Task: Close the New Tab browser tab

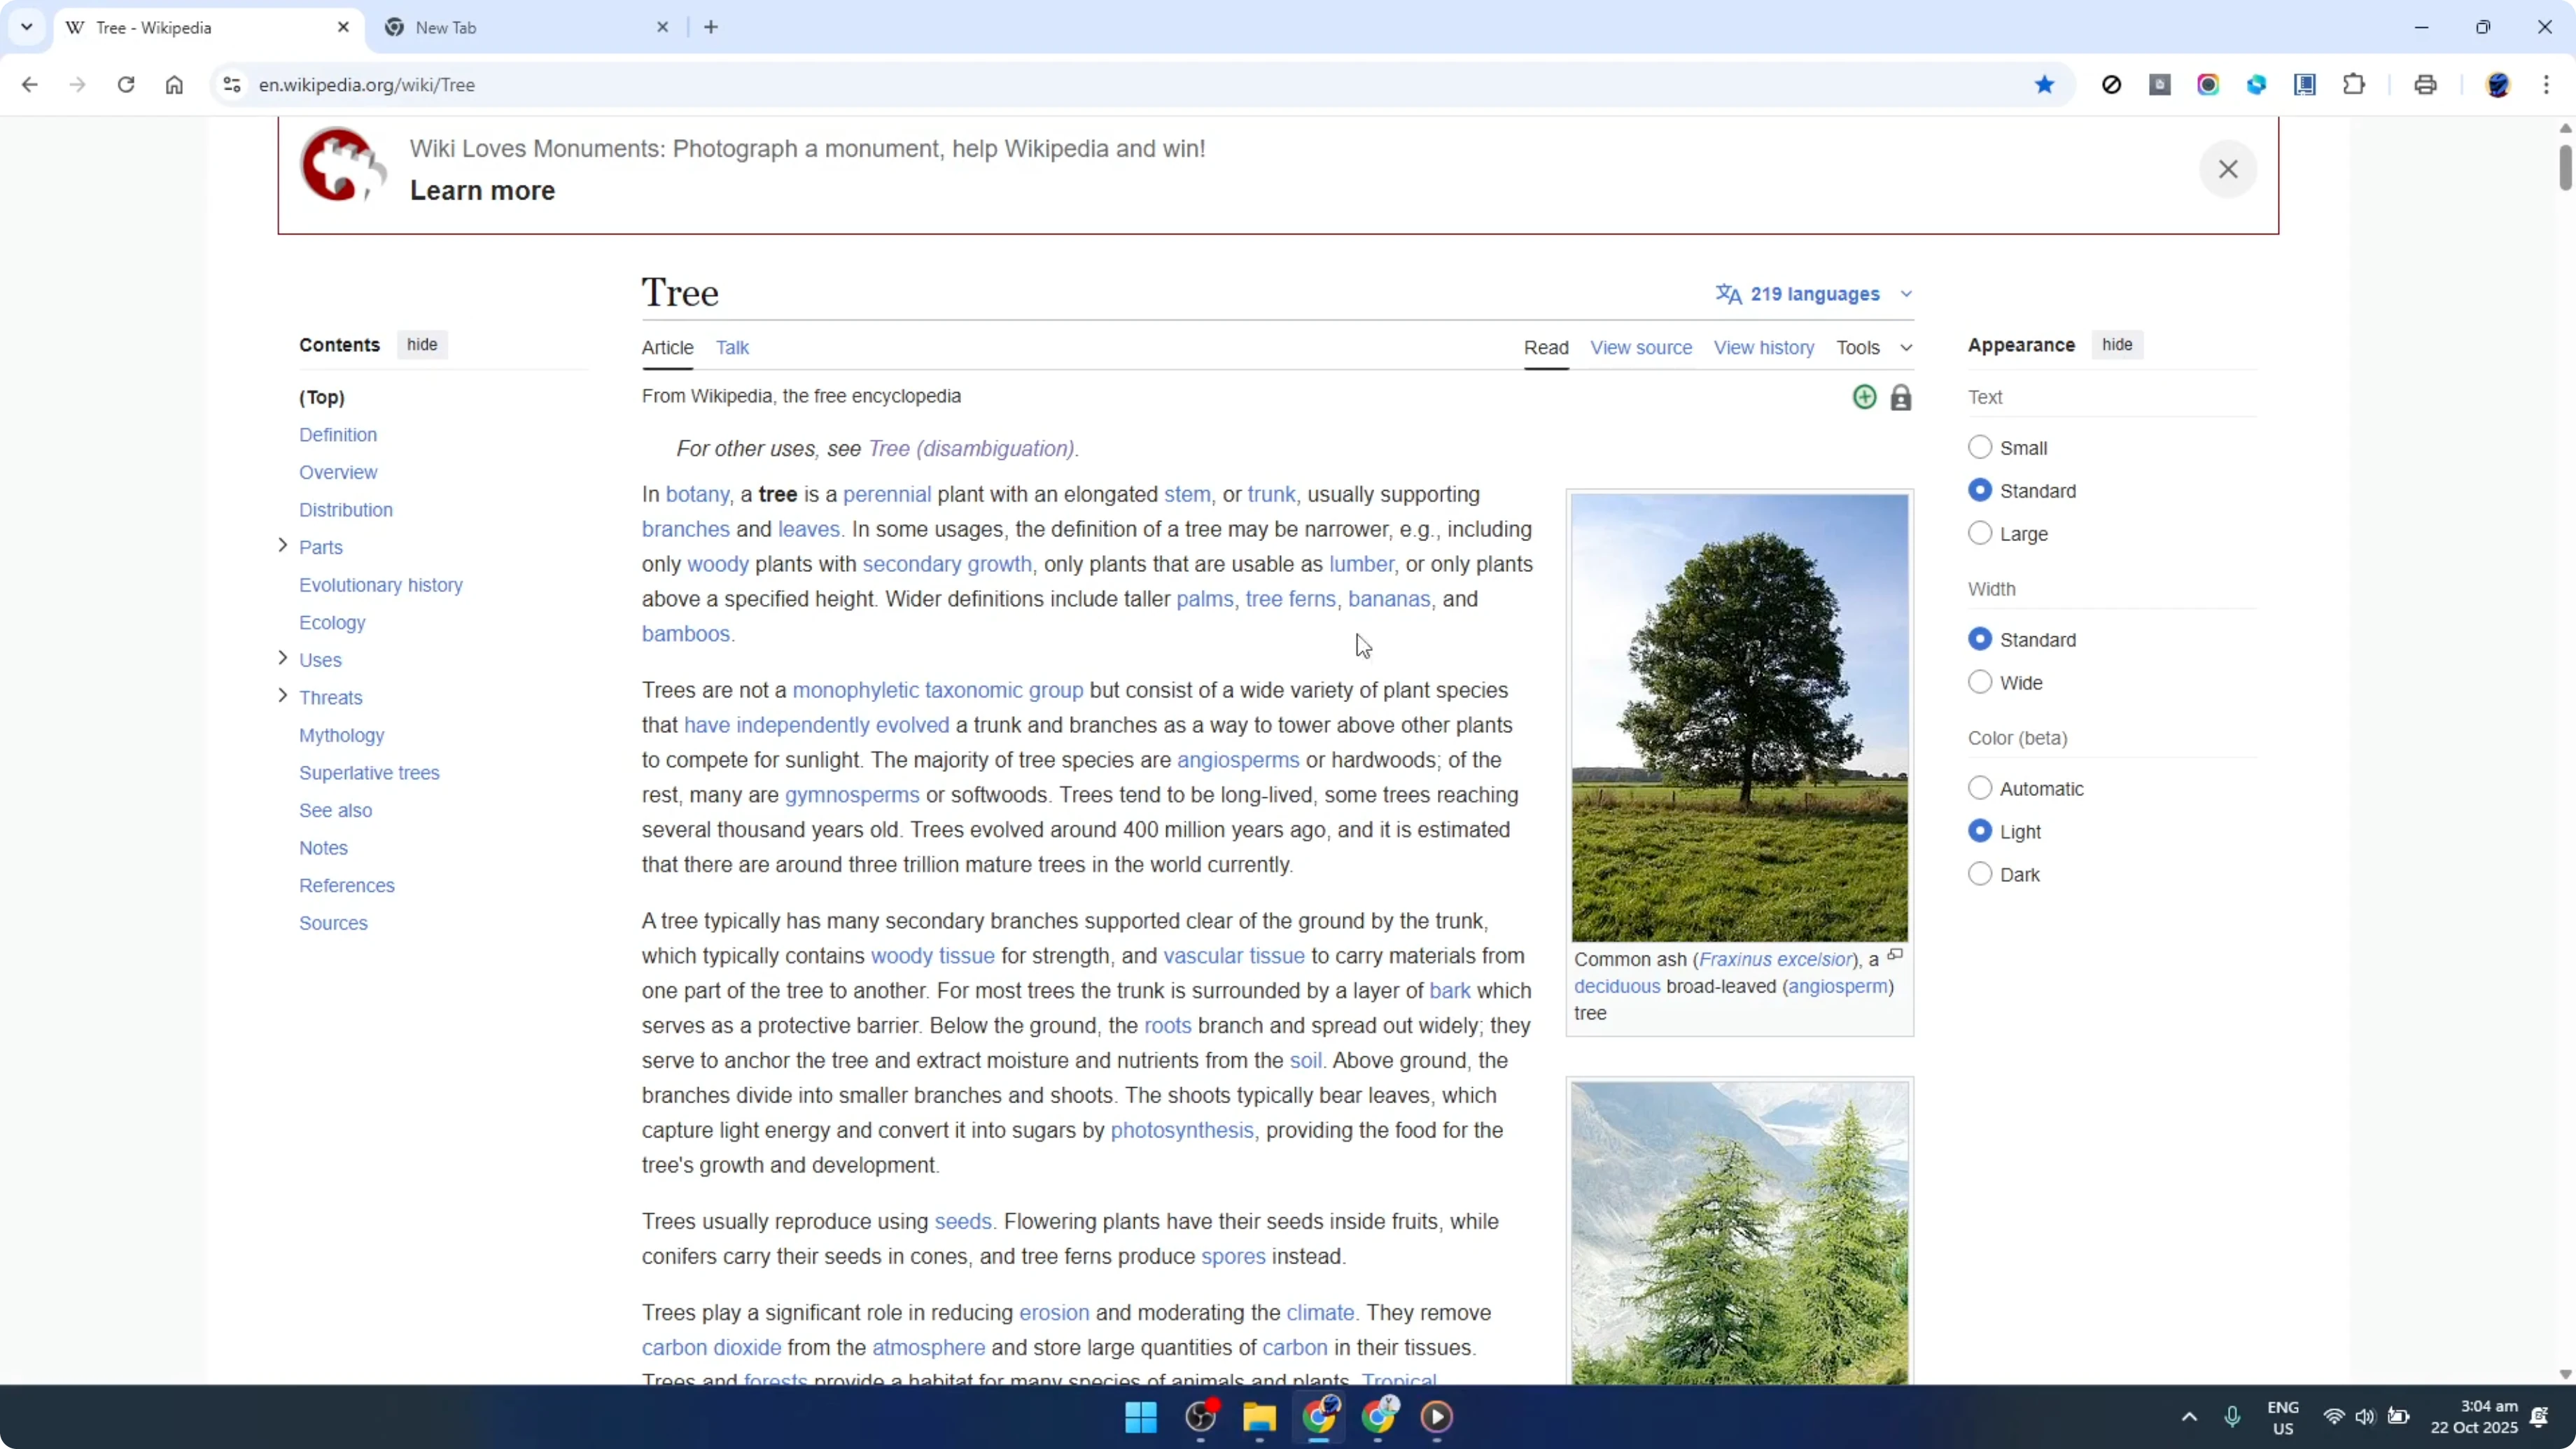Action: tap(662, 27)
